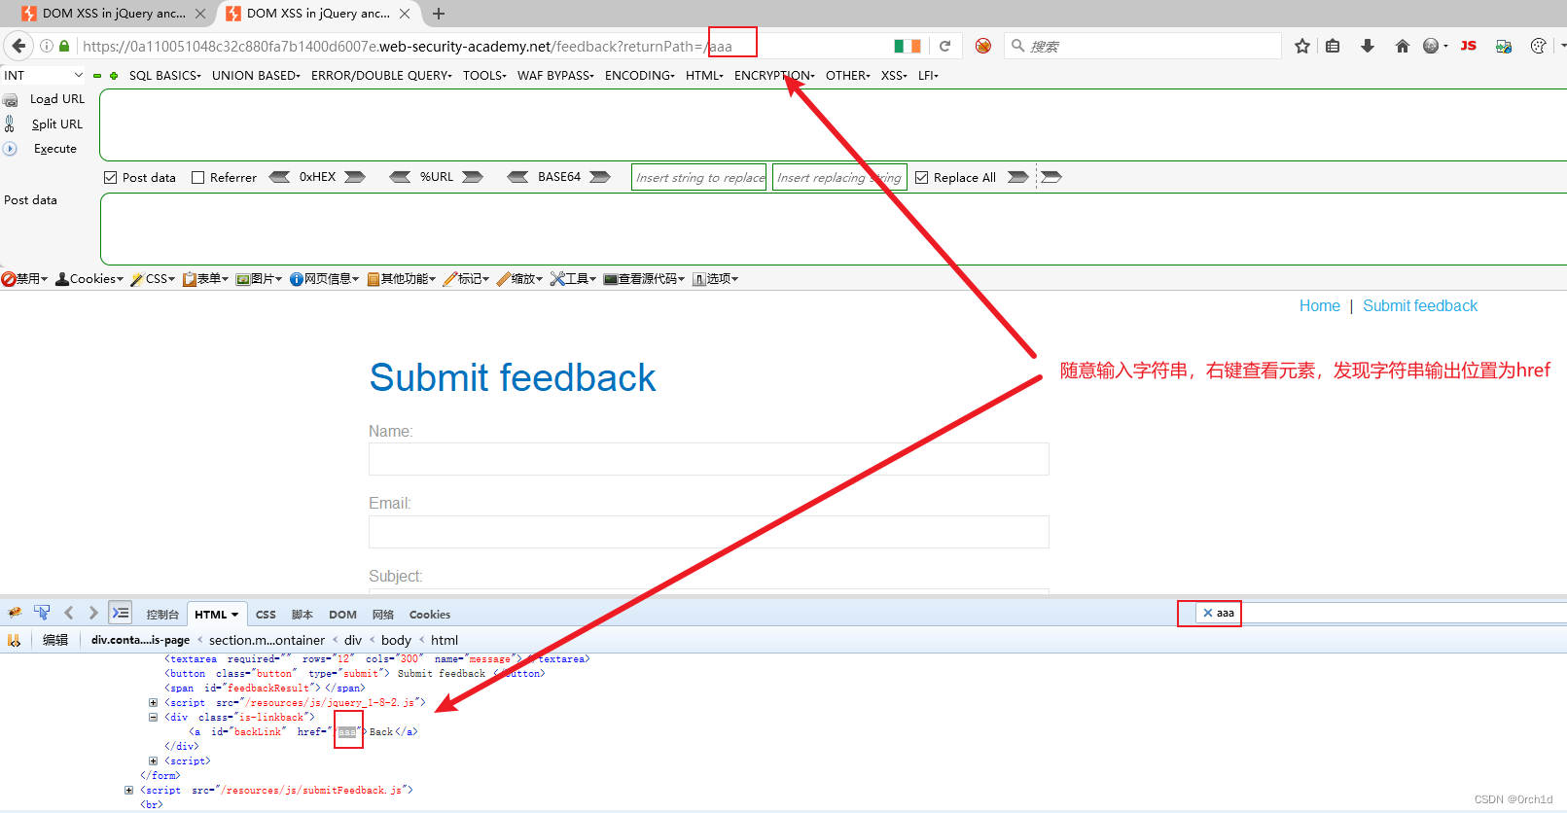
Task: Click Firebug history back arrow
Action: (69, 613)
